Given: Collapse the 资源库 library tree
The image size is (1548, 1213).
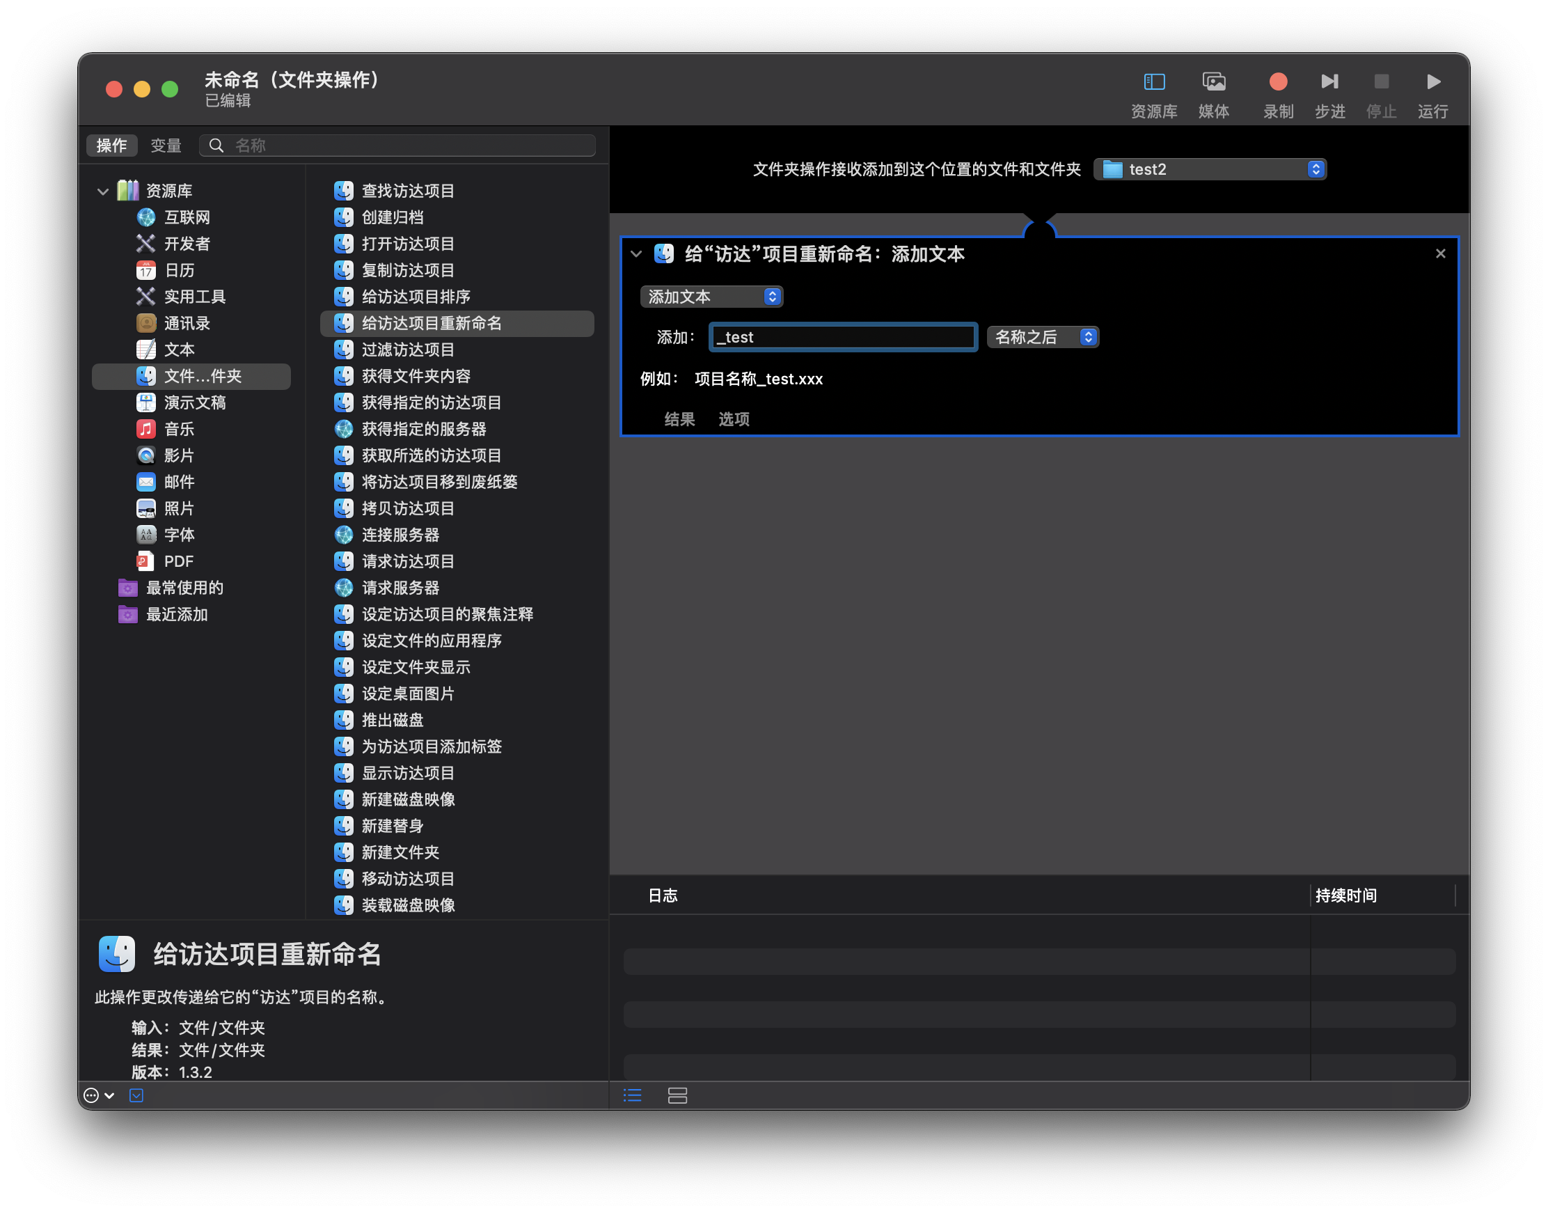Looking at the screenshot, I should pos(103,191).
